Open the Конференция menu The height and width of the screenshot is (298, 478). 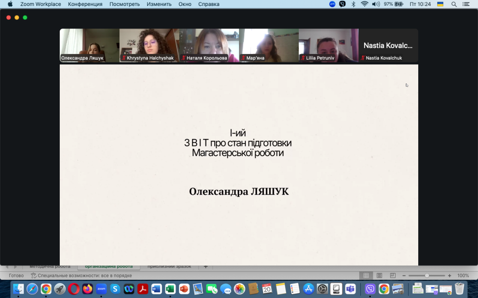tap(85, 4)
